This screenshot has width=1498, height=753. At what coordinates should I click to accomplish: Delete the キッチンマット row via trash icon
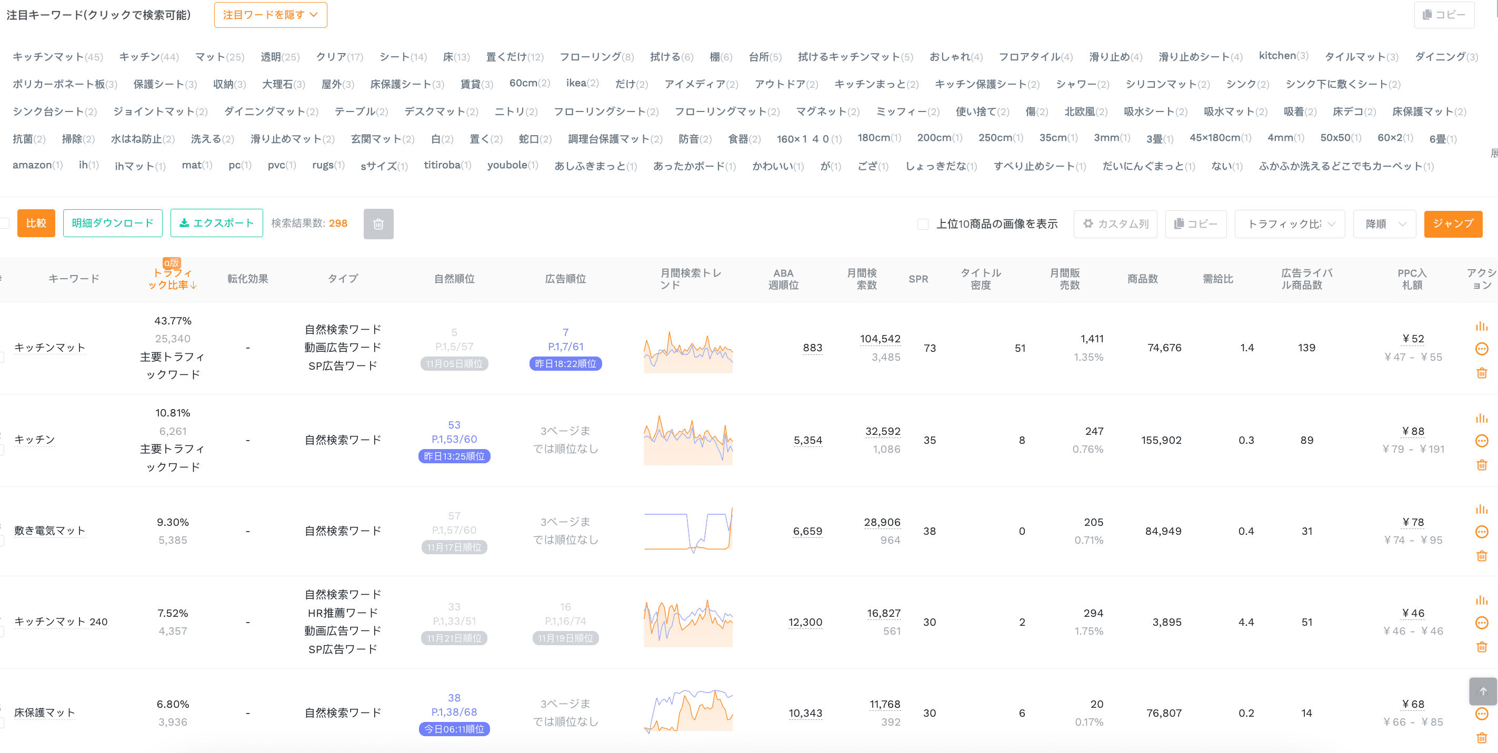[1481, 373]
